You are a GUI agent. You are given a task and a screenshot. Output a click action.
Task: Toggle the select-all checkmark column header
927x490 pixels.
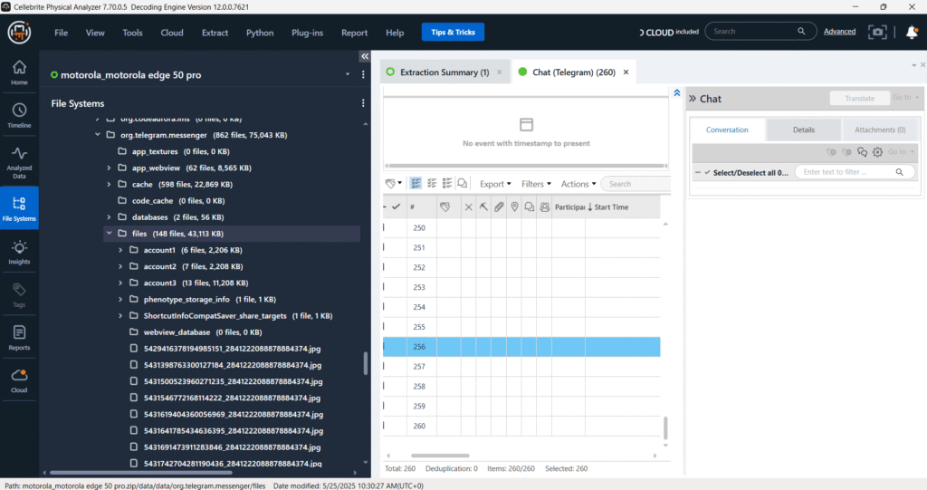(x=397, y=207)
